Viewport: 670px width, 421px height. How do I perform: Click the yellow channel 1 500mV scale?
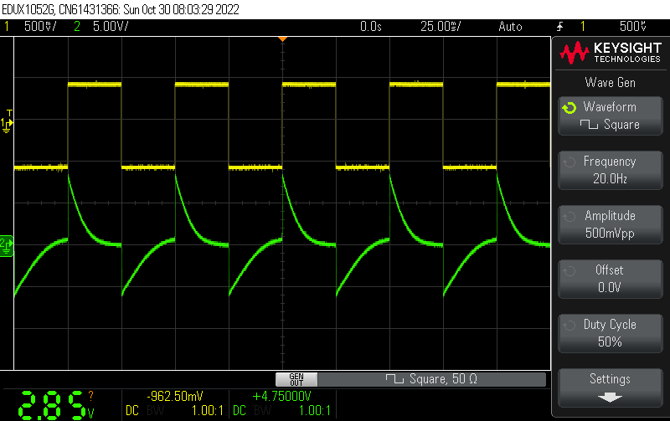click(x=39, y=27)
